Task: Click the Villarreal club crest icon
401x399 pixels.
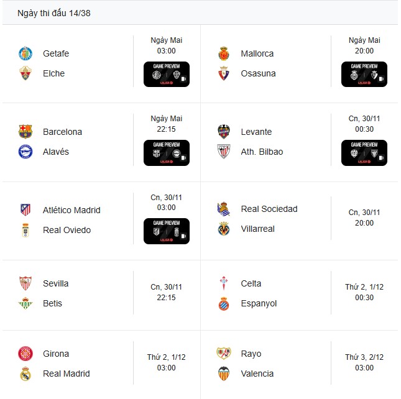Action: click(x=224, y=229)
